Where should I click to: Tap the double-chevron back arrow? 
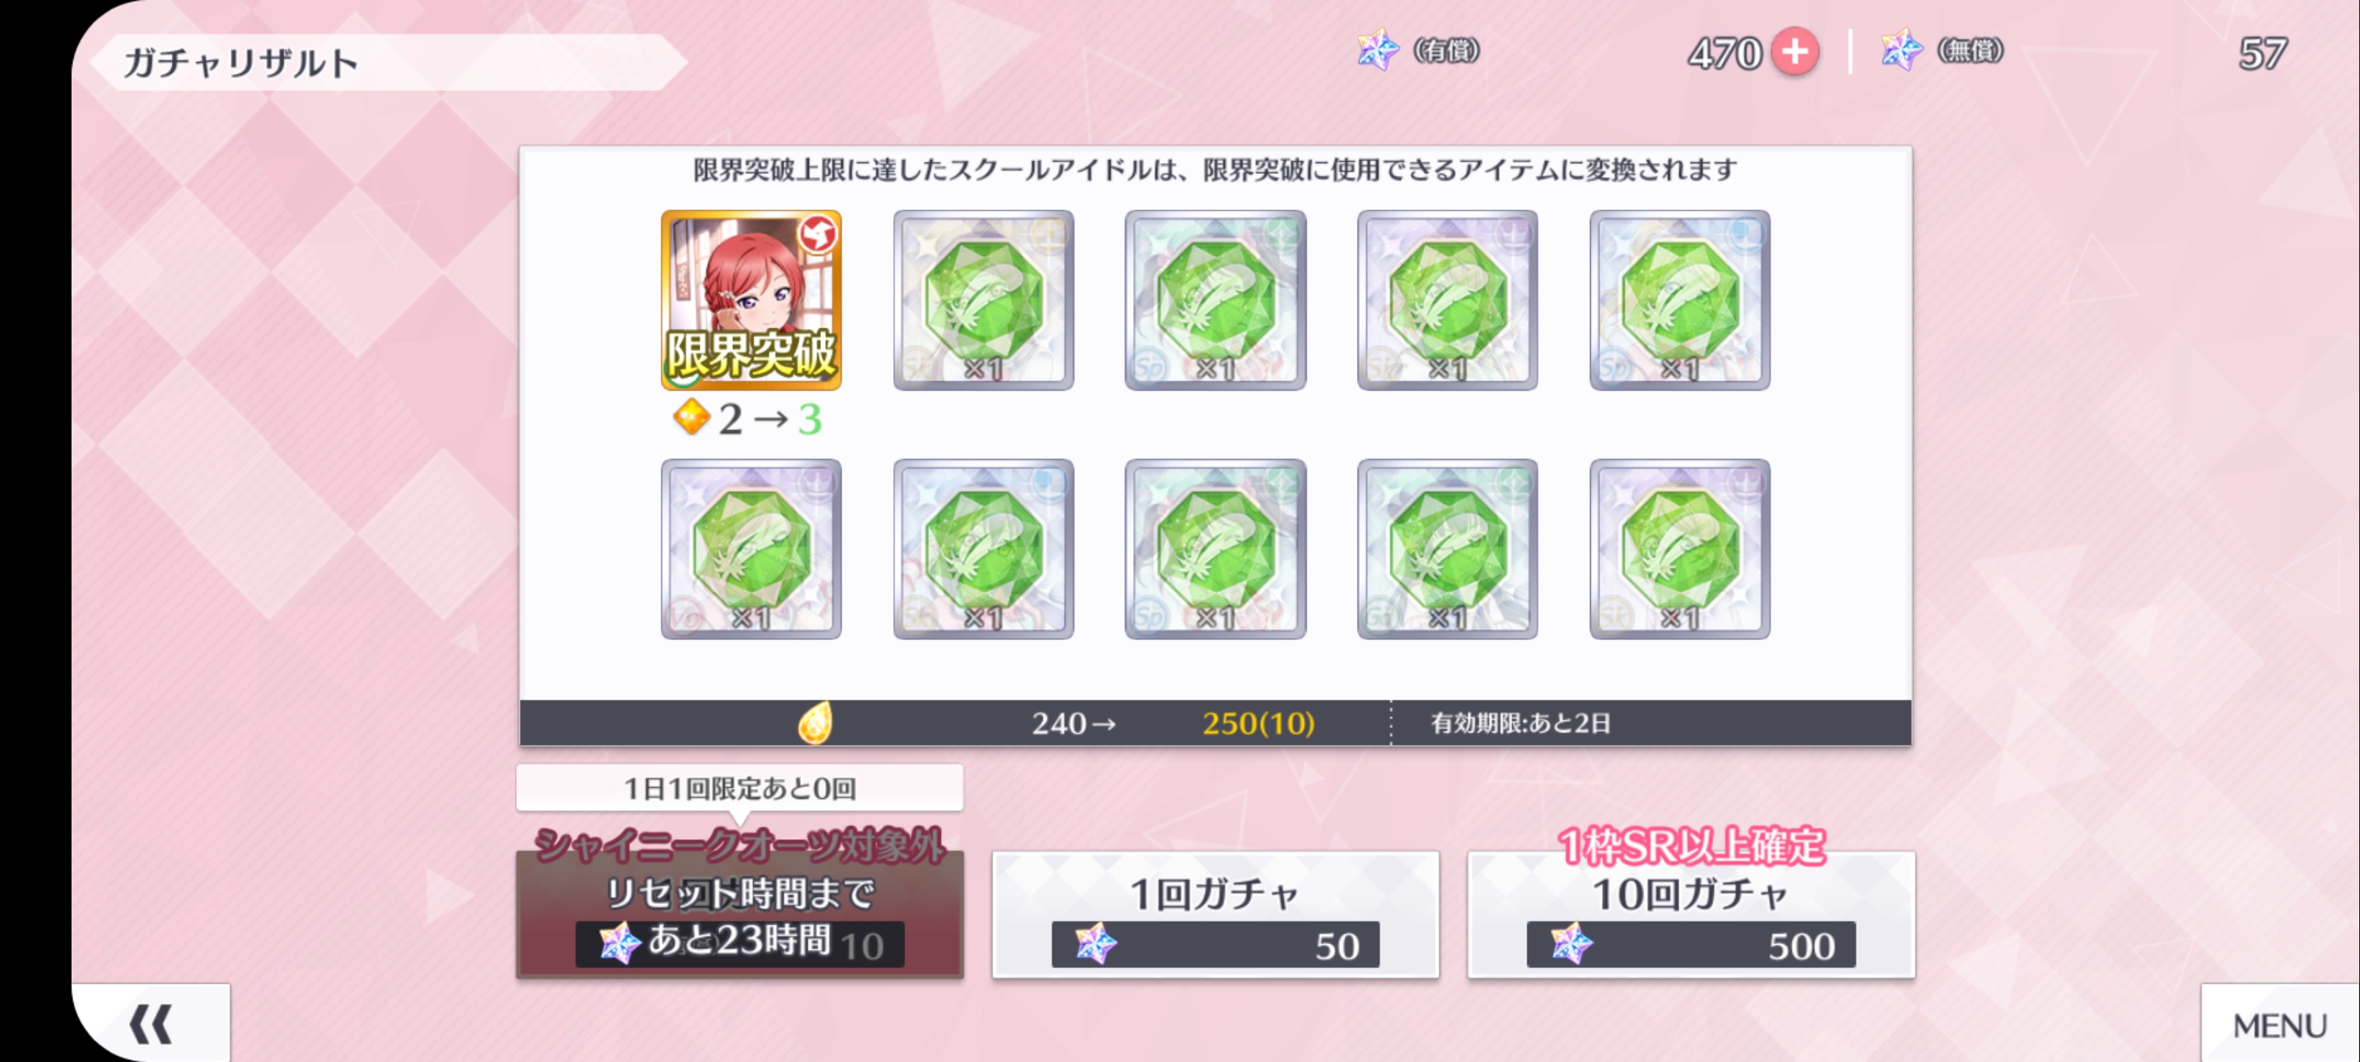[x=151, y=1024]
